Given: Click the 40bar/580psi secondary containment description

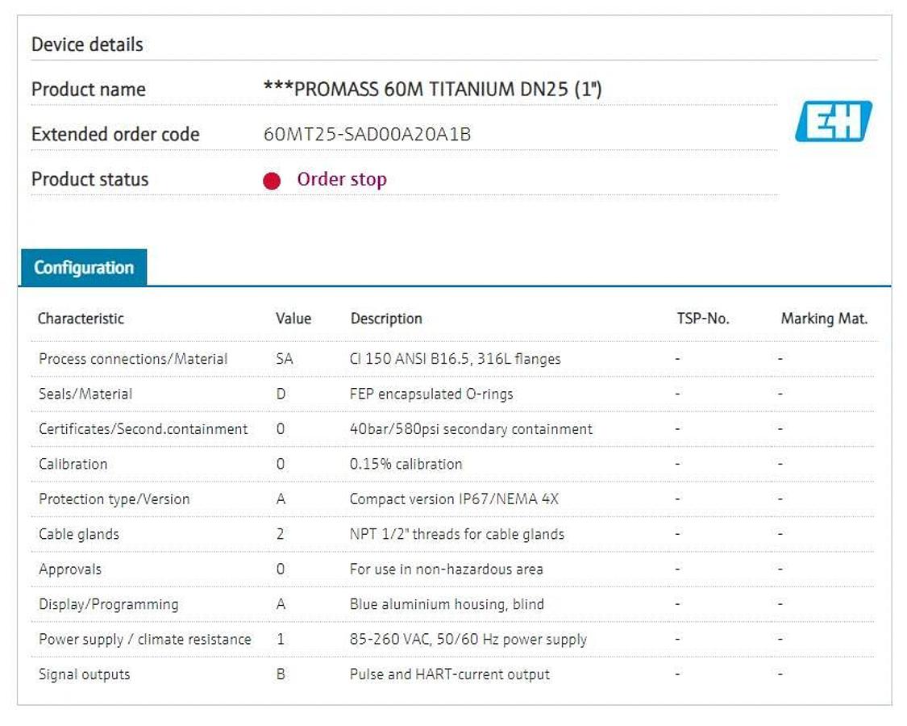Looking at the screenshot, I should 471,429.
